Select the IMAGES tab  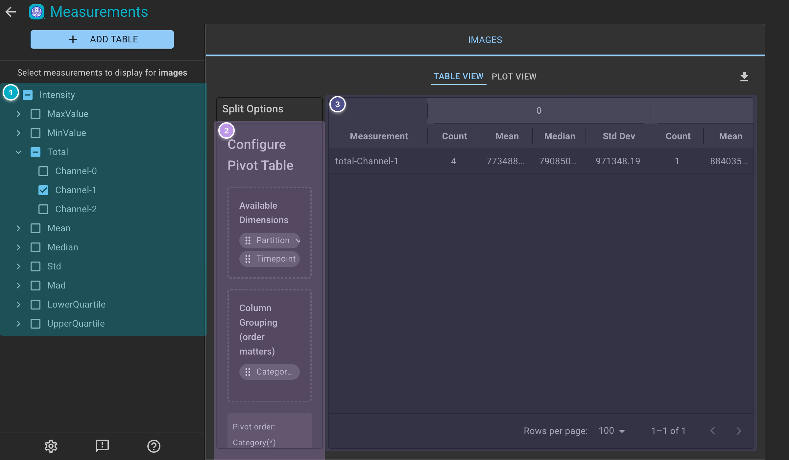tap(485, 40)
